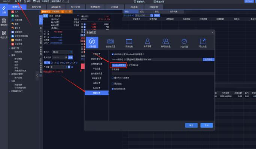Switch to the 融资融券 tab
The height and width of the screenshot is (149, 256).
56,7
